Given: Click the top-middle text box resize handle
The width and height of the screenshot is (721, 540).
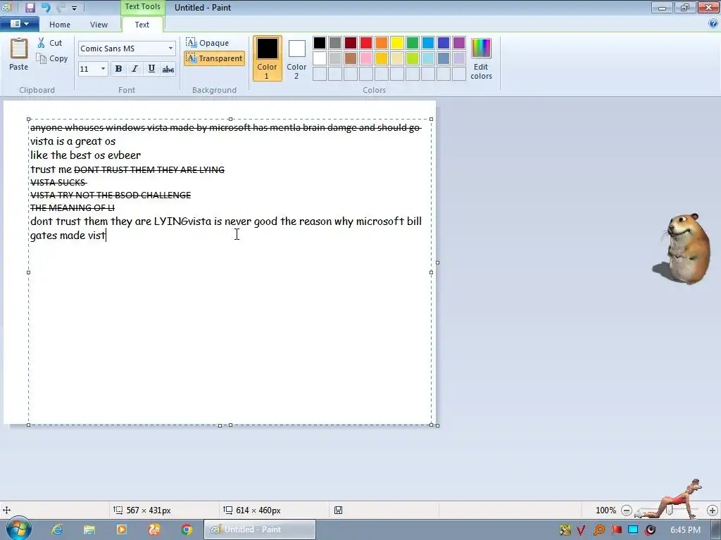Looking at the screenshot, I should point(230,119).
